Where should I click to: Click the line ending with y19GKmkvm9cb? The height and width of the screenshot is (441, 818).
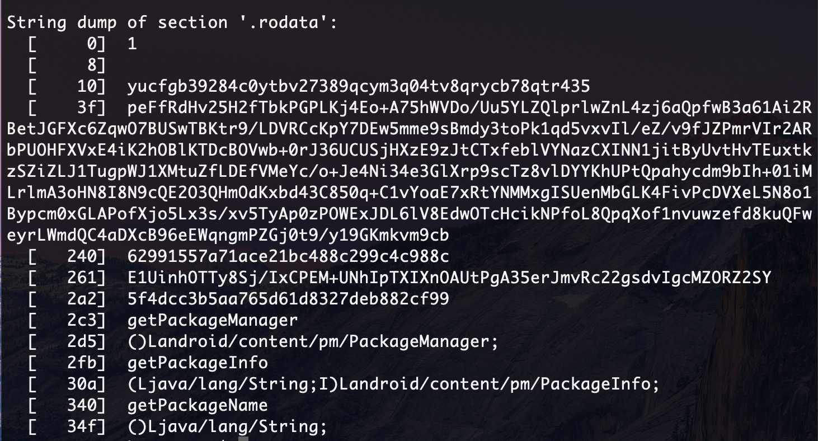tap(228, 236)
